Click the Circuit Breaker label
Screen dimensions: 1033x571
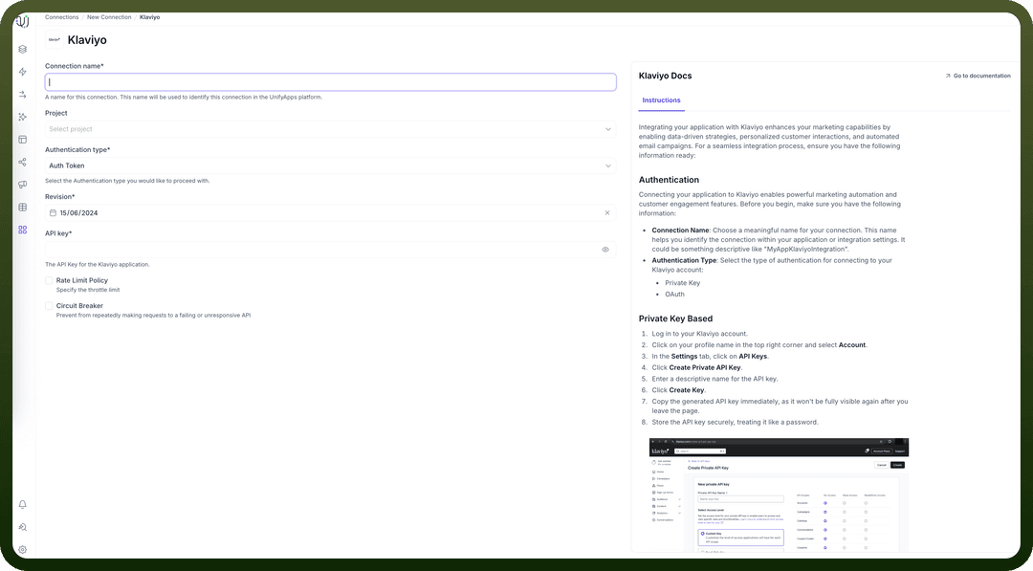[79, 306]
